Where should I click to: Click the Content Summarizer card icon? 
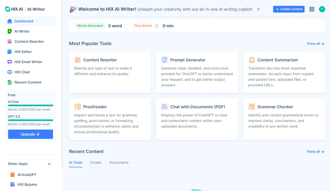pyautogui.click(x=252, y=60)
